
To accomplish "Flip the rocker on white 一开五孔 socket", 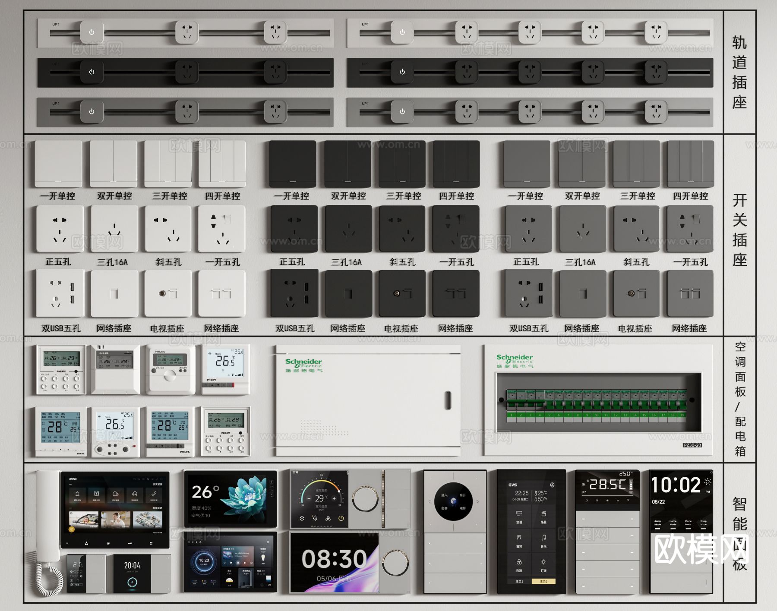I will (x=227, y=219).
